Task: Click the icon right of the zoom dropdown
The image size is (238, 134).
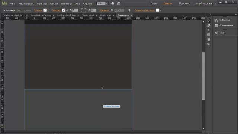Action: [112, 3]
